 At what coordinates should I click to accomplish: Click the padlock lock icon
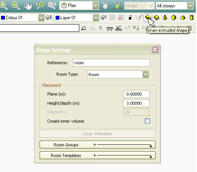[x=130, y=18]
